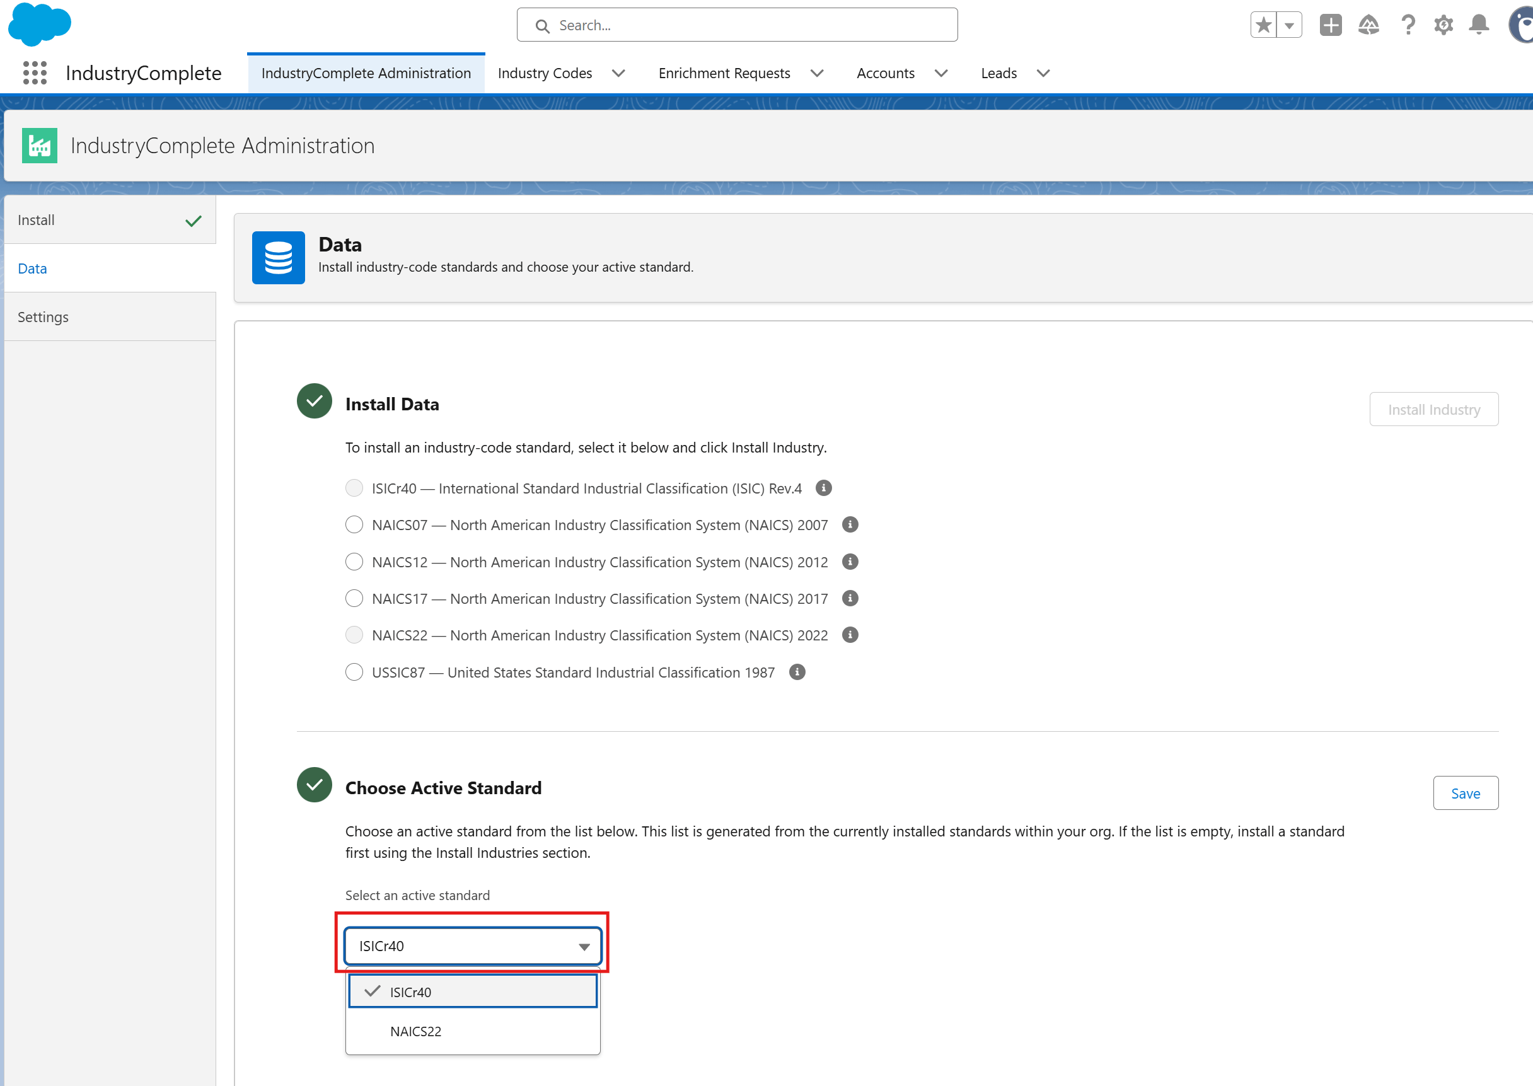Switch to IndustryComplete Administration tab
1533x1086 pixels.
click(366, 74)
